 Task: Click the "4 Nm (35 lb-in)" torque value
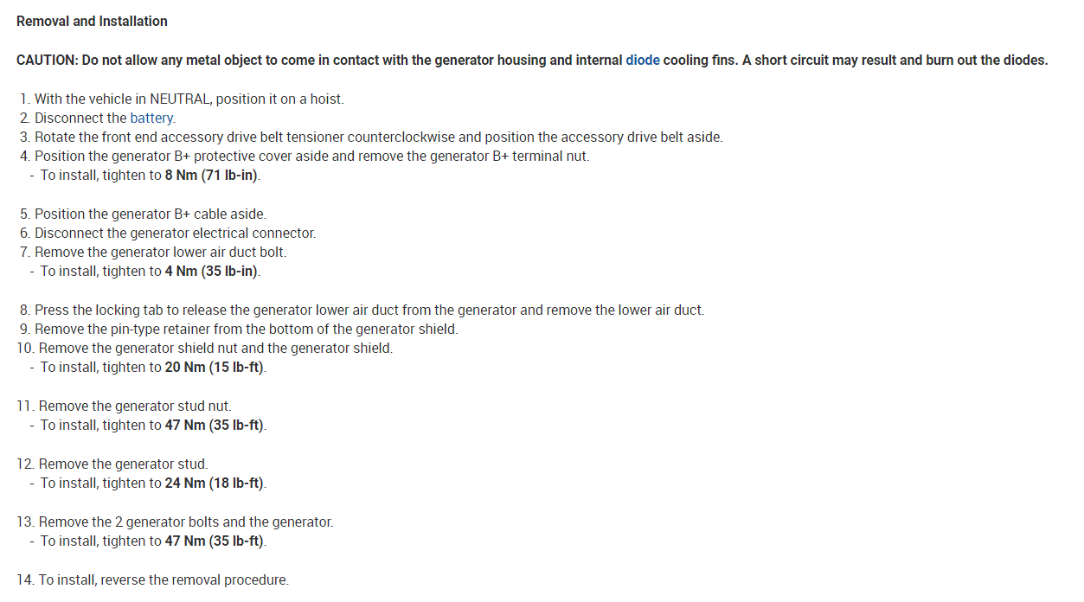[x=211, y=272]
